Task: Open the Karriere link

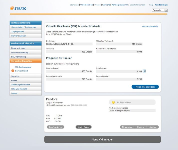Action: (x=106, y=5)
